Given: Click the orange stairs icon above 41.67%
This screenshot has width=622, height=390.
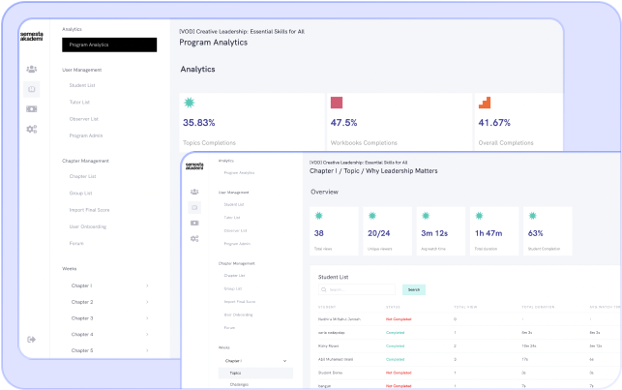Looking at the screenshot, I should pyautogui.click(x=485, y=103).
